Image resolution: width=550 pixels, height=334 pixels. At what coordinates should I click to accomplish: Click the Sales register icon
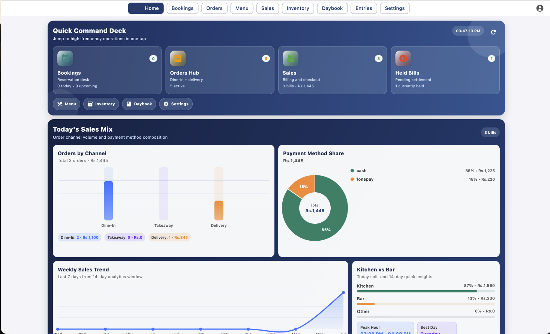[291, 58]
